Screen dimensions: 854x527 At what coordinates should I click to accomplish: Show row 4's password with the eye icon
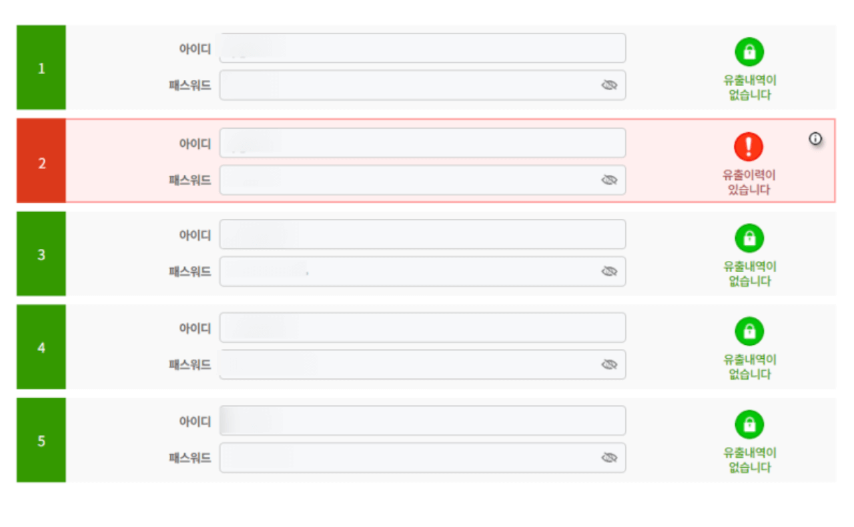click(608, 364)
